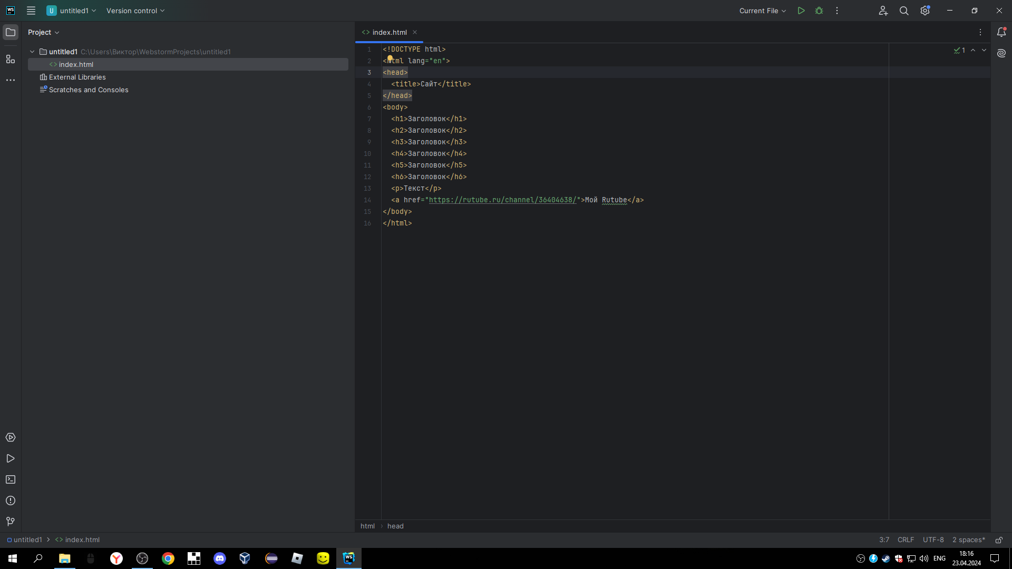Open the AI Assistant spiral icon
The width and height of the screenshot is (1012, 569).
(1001, 53)
